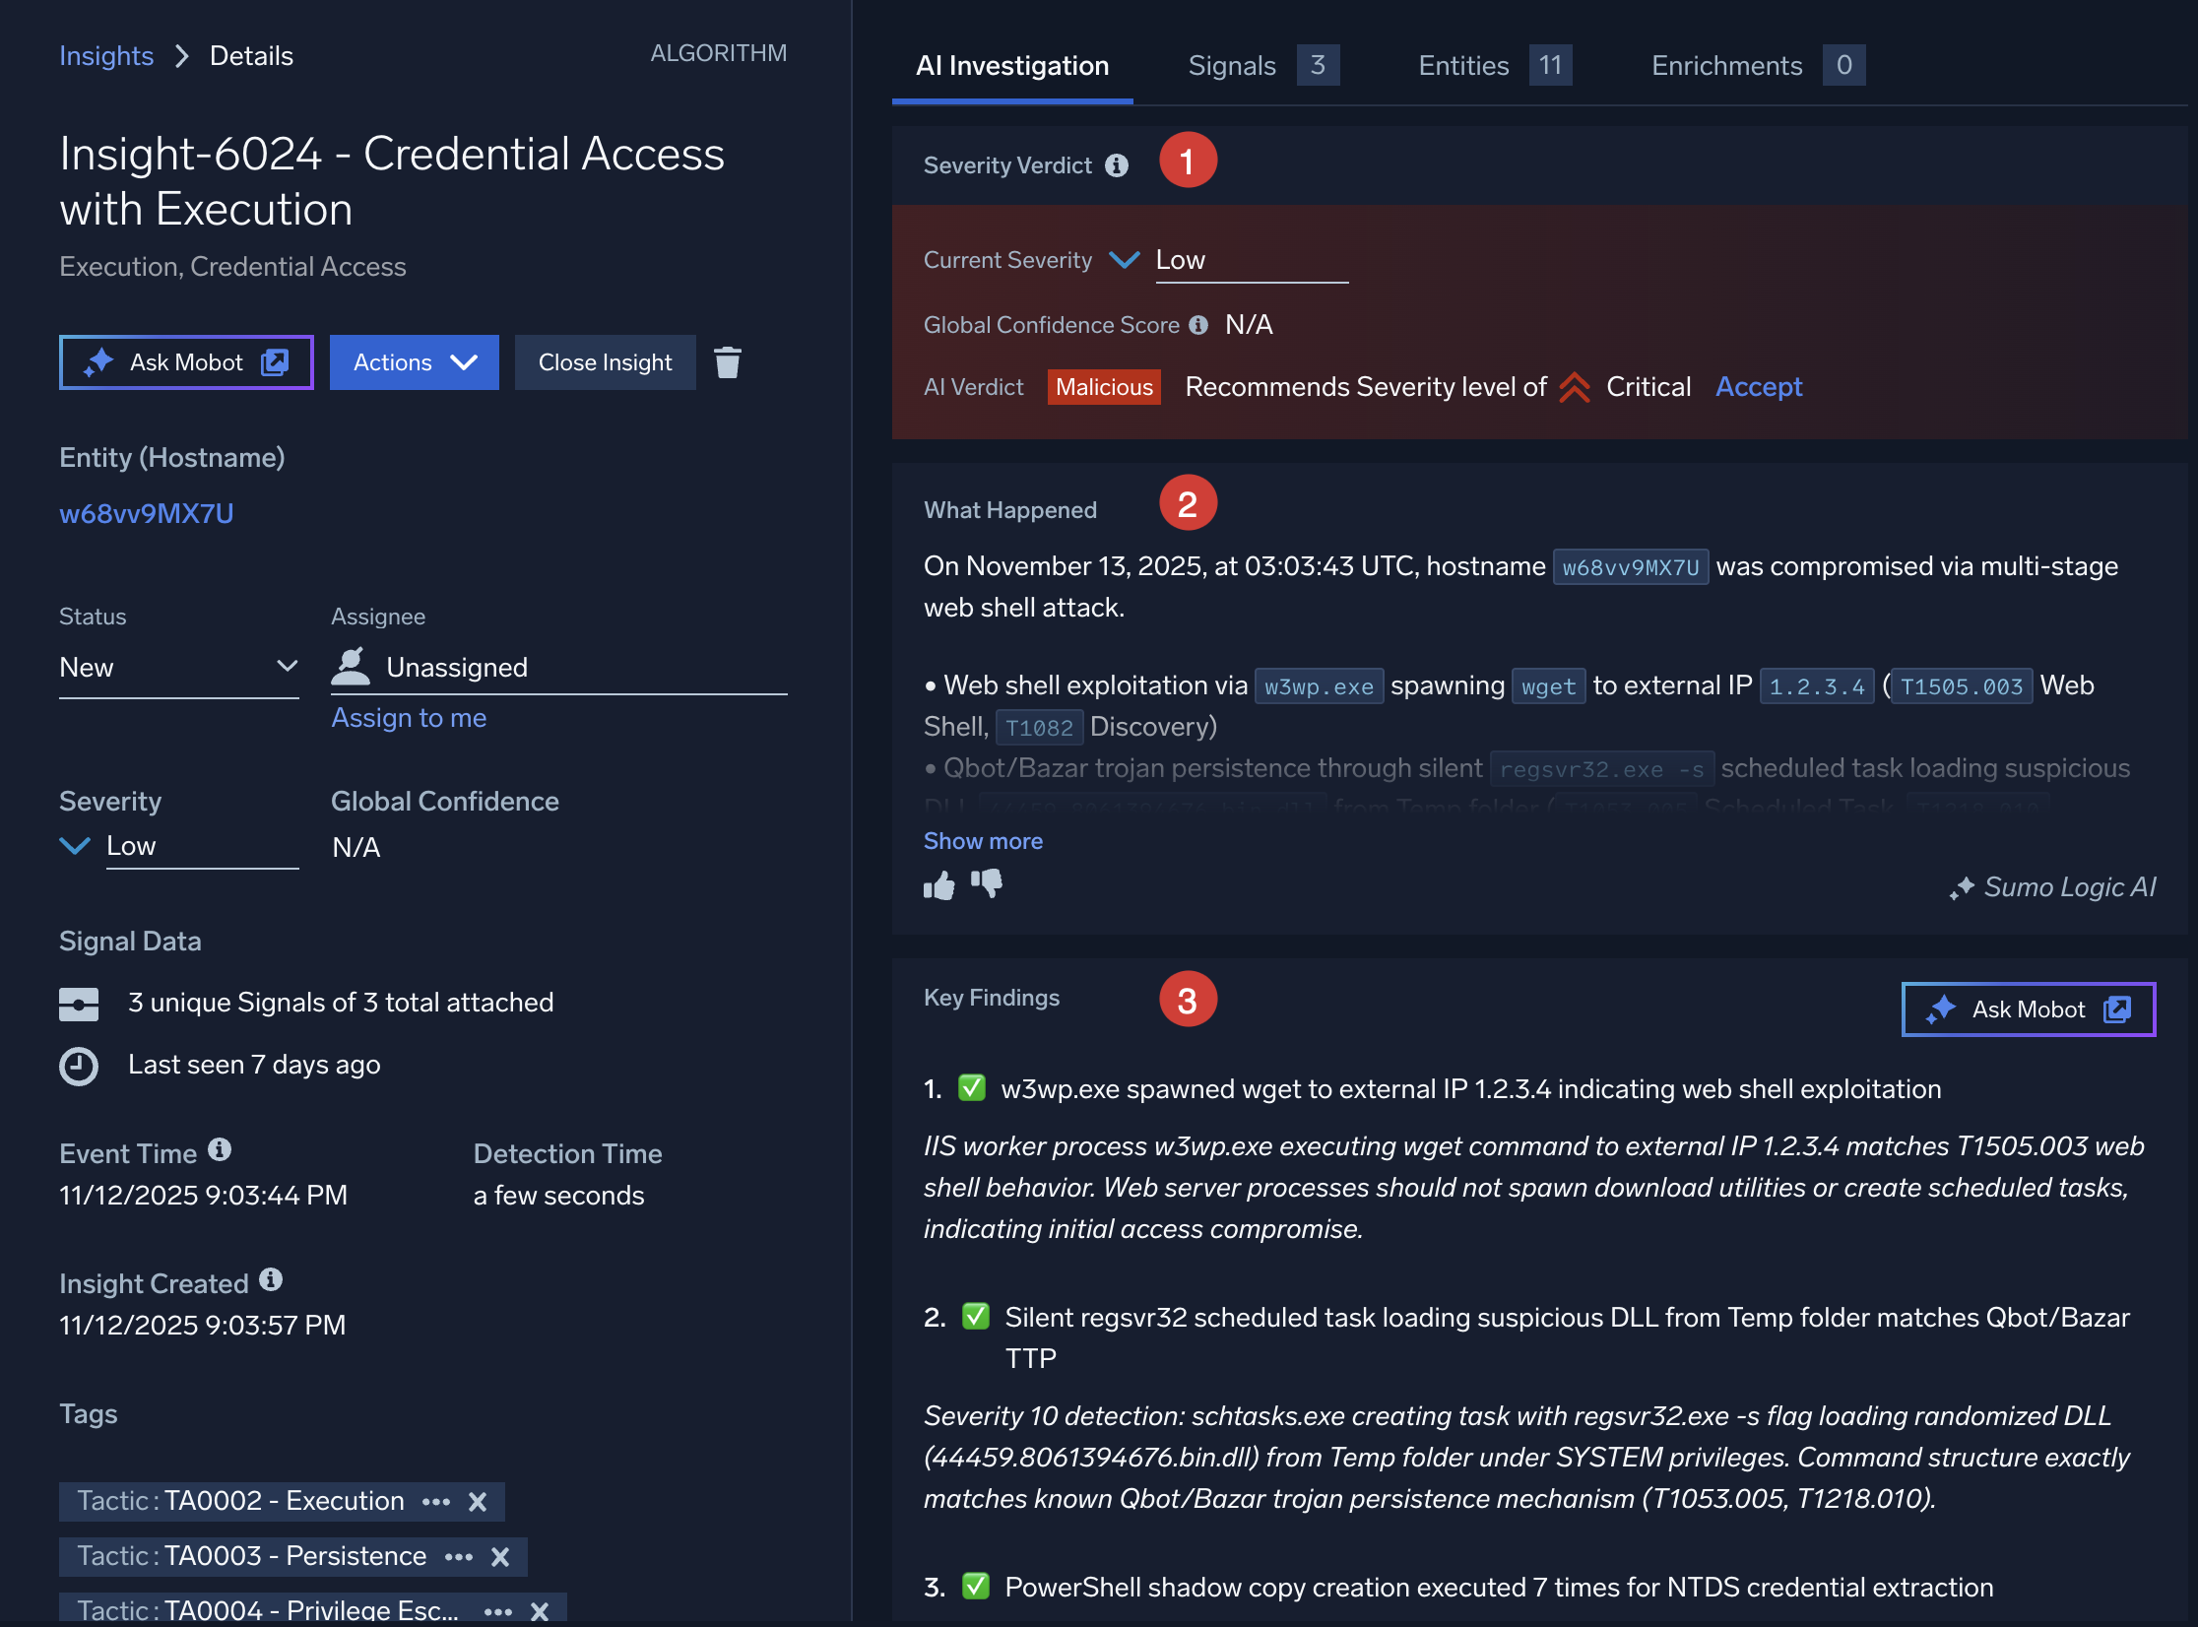Click the Insight Created info icon
The image size is (2198, 1627).
(x=271, y=1280)
